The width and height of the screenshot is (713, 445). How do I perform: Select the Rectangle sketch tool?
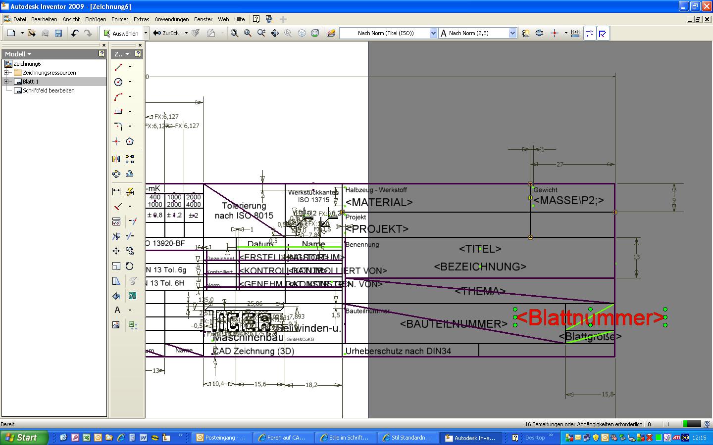tap(118, 111)
